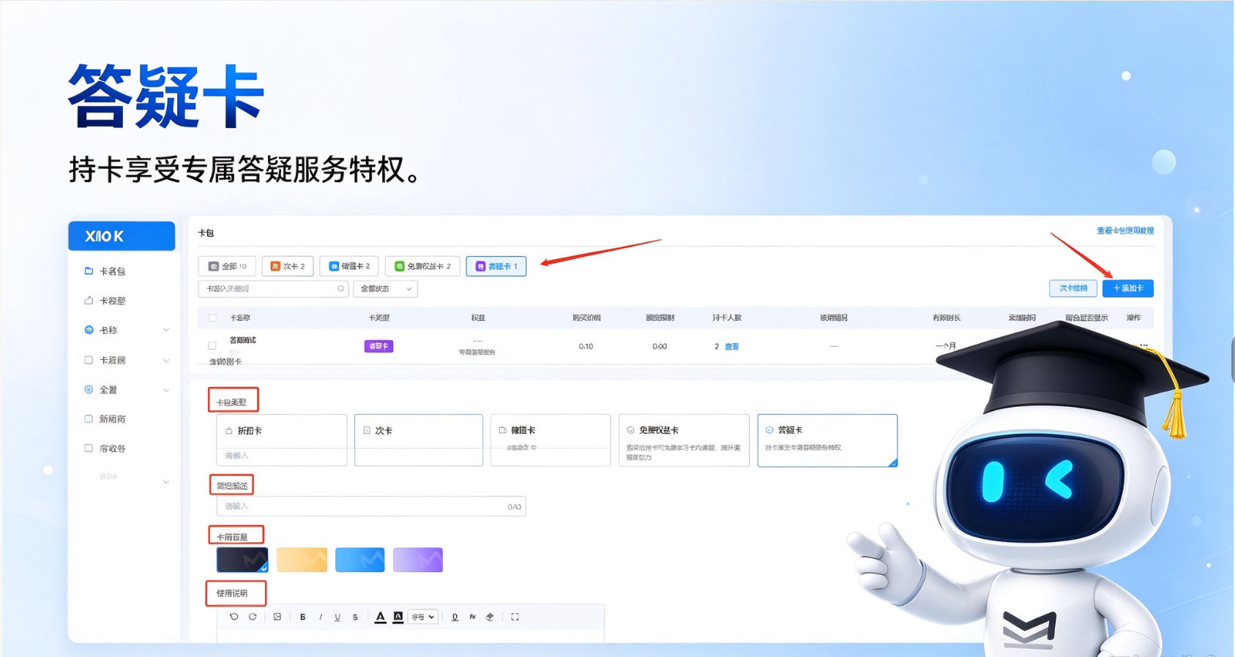Underline text with the U icon

coord(337,617)
